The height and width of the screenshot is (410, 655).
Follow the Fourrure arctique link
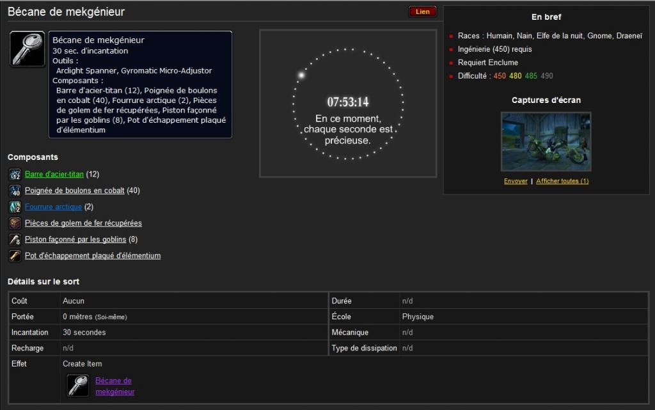[x=53, y=207]
